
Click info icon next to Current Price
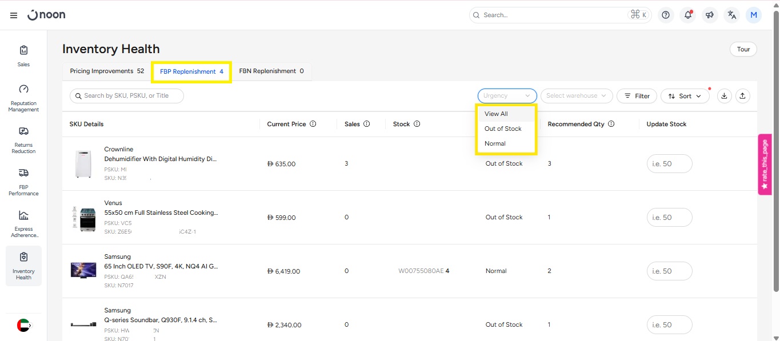click(x=313, y=124)
